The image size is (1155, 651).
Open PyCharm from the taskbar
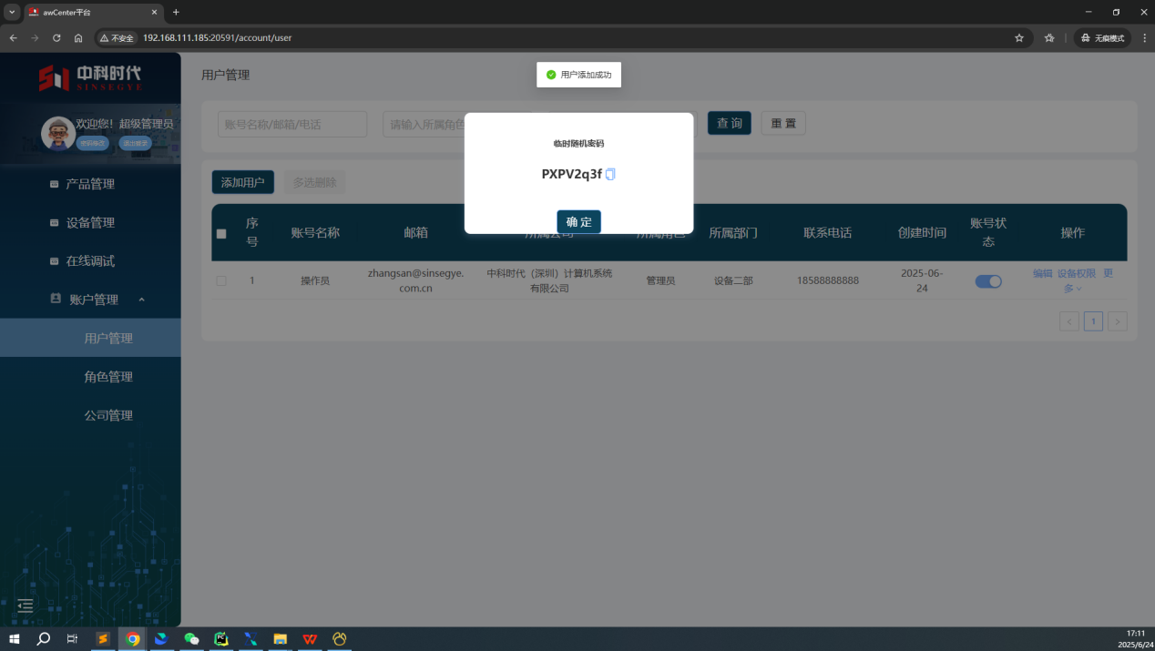click(220, 639)
